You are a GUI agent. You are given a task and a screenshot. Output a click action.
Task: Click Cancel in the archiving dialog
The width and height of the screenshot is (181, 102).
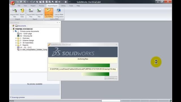click(111, 78)
